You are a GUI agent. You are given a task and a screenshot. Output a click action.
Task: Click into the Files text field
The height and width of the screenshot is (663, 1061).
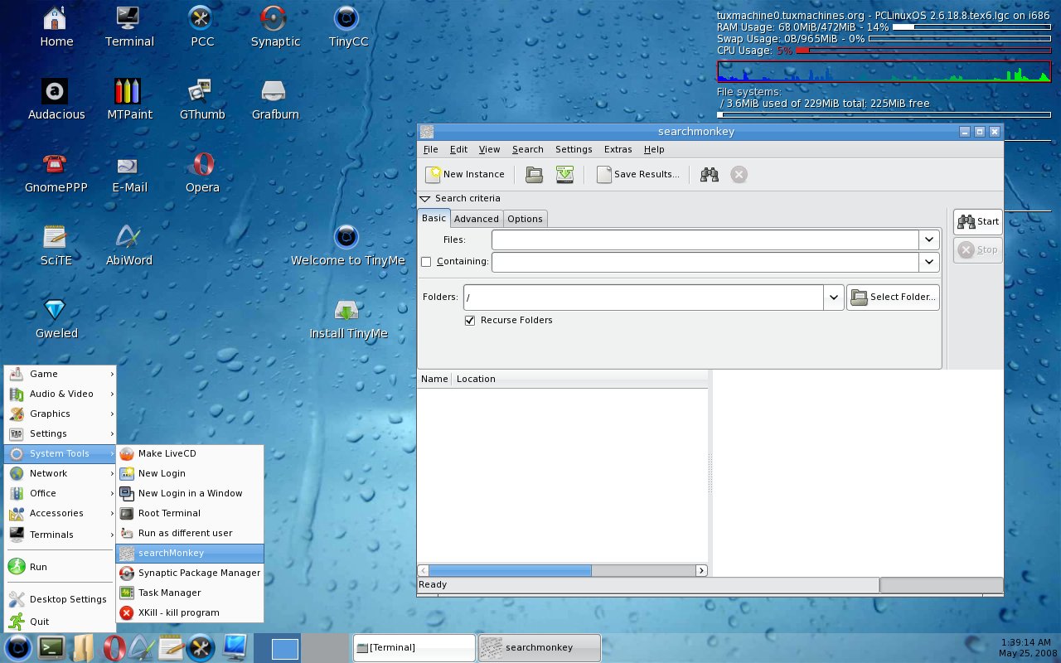tap(705, 240)
